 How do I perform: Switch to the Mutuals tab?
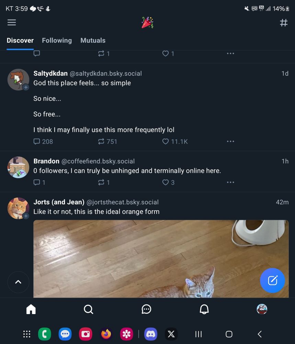tap(93, 40)
